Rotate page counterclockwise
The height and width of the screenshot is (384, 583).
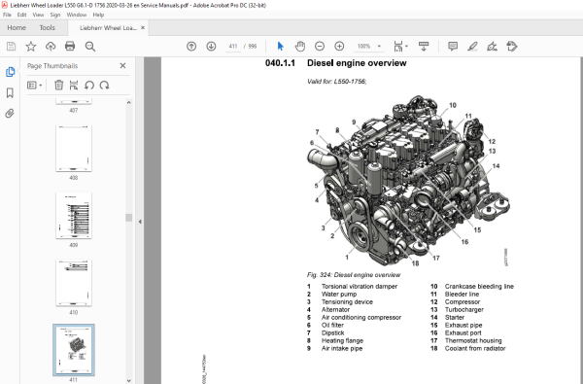point(89,86)
